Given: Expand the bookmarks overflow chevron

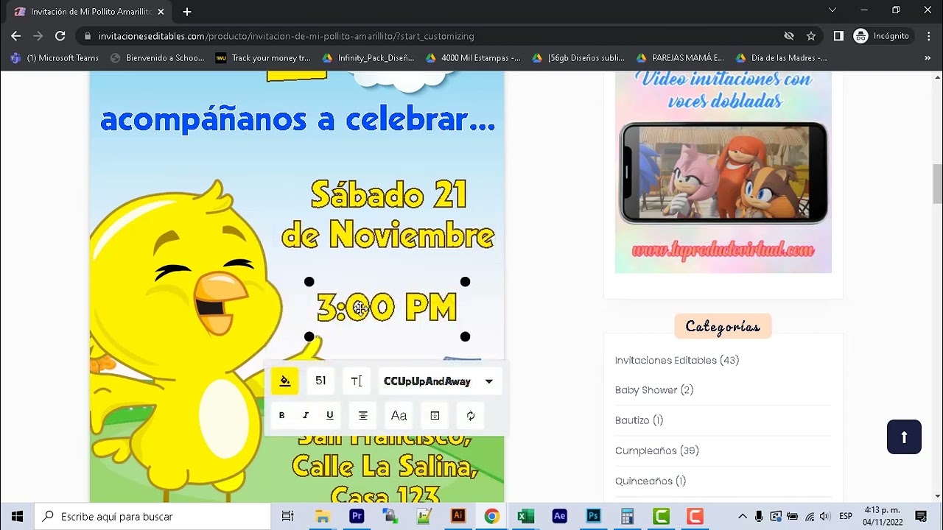Looking at the screenshot, I should 928,57.
